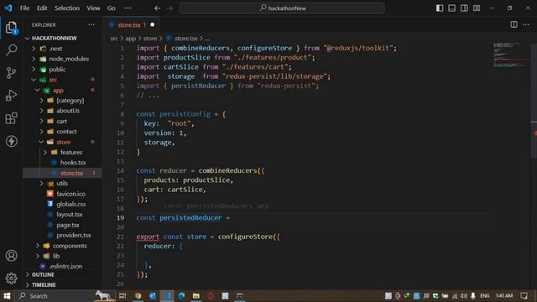The height and width of the screenshot is (302, 537).
Task: Show more menu items with ellipsis
Action: [x=128, y=8]
